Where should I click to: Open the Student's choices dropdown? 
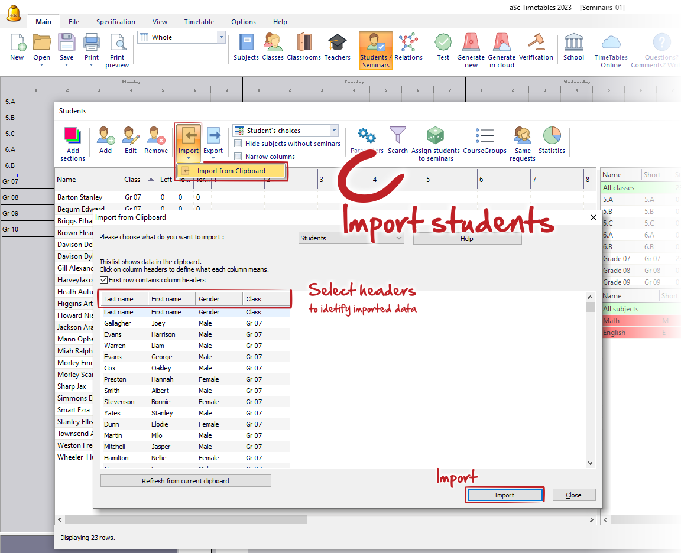334,131
